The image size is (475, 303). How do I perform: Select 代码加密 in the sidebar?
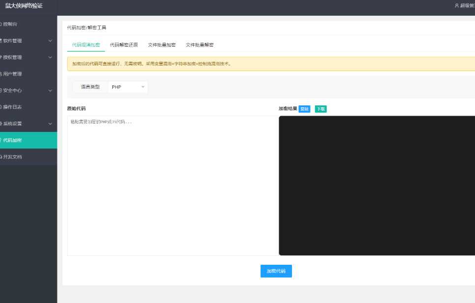pyautogui.click(x=28, y=140)
